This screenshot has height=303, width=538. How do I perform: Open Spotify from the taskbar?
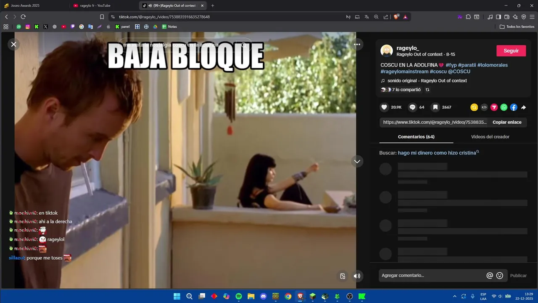tap(239, 296)
